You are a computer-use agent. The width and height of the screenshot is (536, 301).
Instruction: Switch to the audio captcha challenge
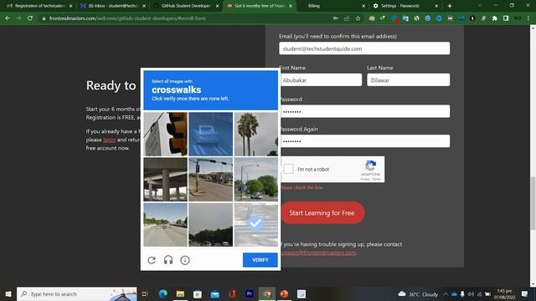coord(168,260)
